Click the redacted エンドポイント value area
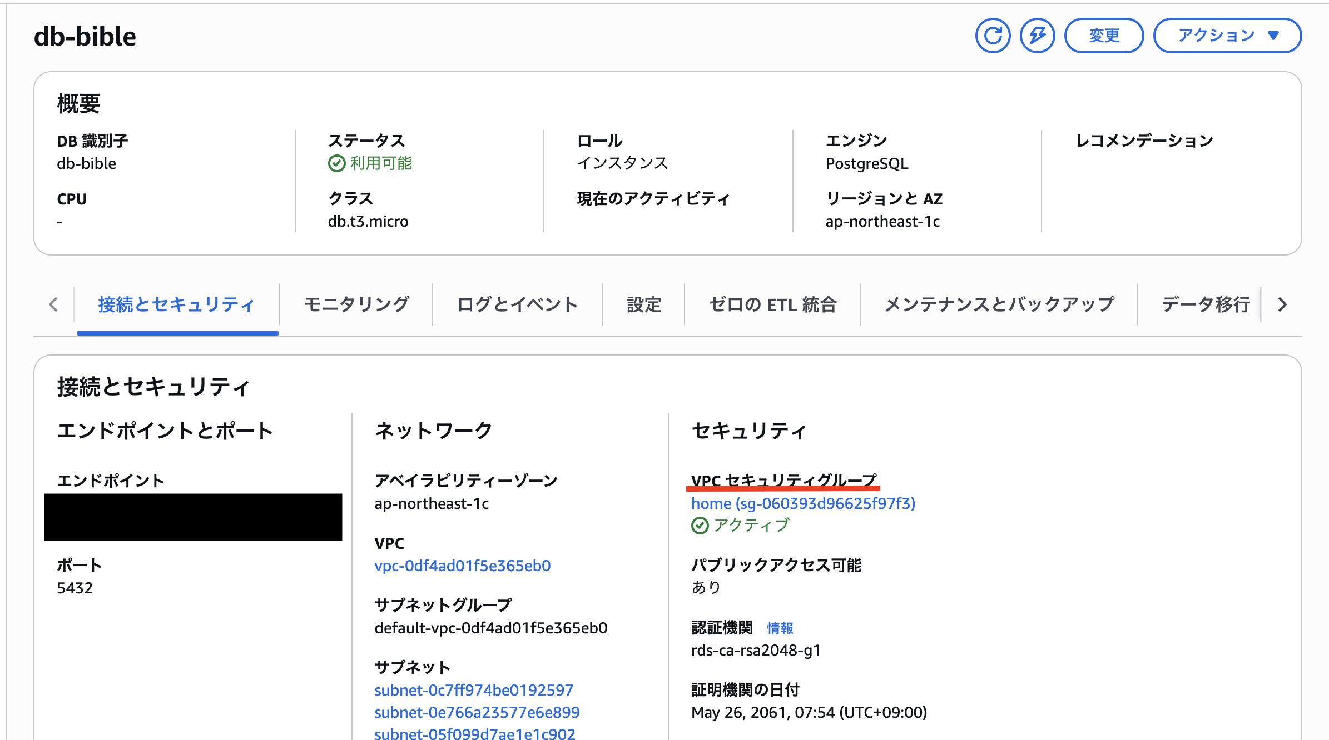The height and width of the screenshot is (740, 1329). click(194, 517)
